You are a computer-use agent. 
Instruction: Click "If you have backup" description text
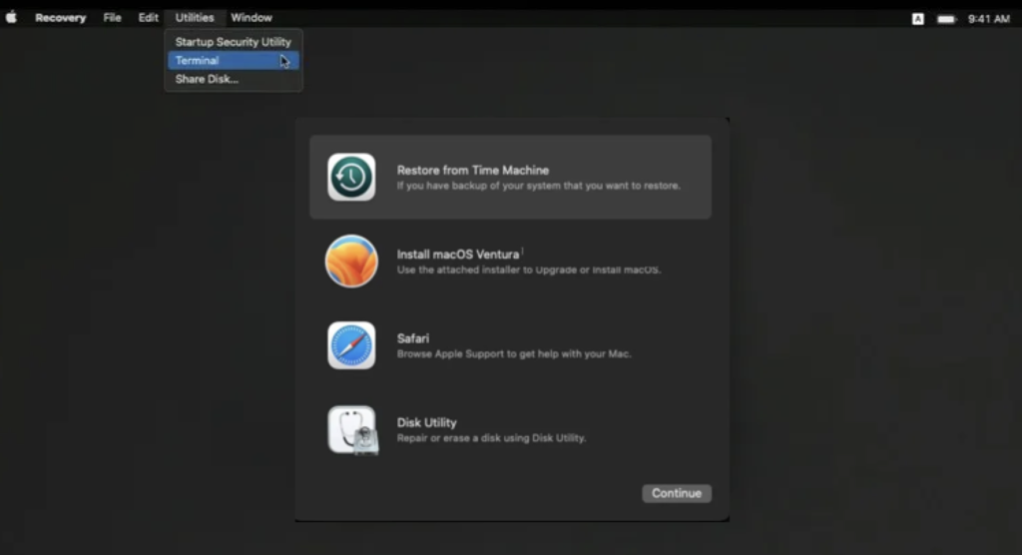538,186
